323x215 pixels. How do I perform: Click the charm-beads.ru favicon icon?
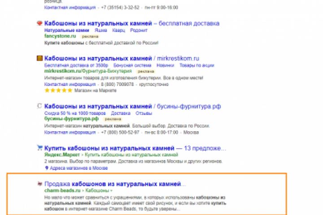click(40, 184)
